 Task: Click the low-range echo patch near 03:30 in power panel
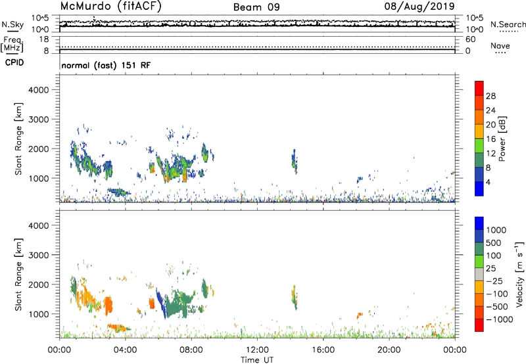(x=118, y=192)
